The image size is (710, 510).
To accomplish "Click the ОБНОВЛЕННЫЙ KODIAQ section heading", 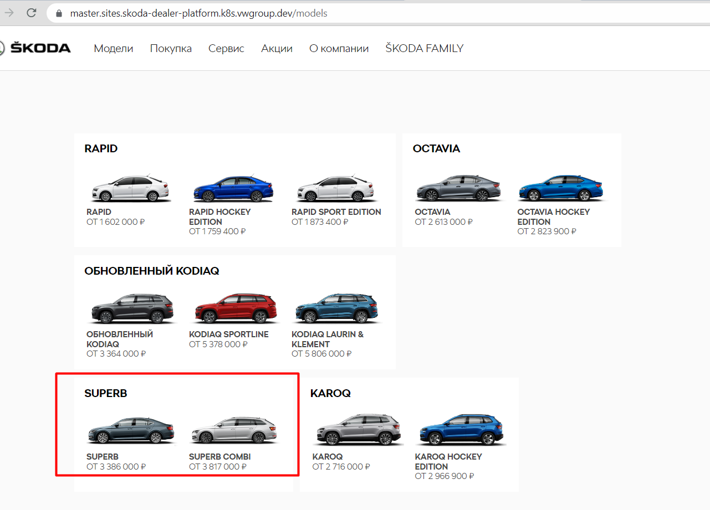I will coord(152,271).
